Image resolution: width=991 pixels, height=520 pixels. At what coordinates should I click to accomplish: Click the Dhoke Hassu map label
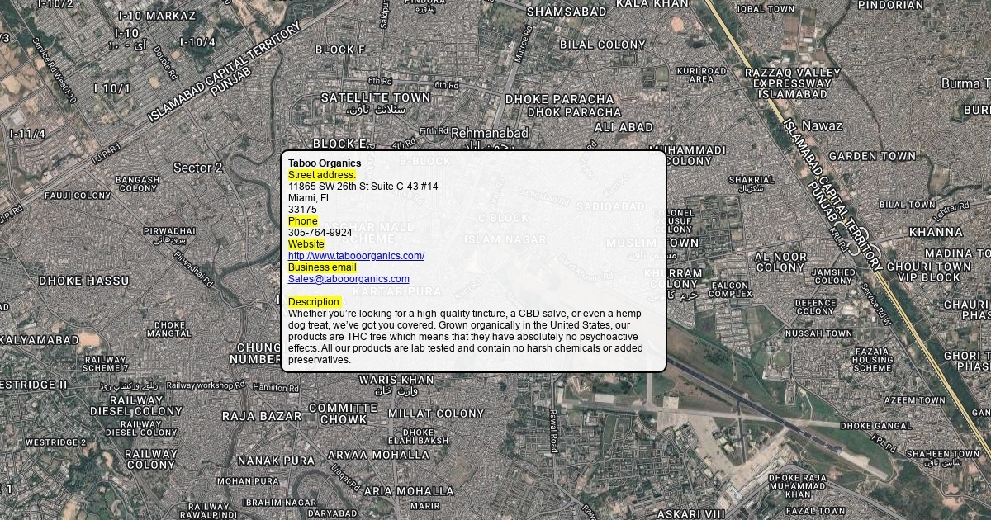84,281
